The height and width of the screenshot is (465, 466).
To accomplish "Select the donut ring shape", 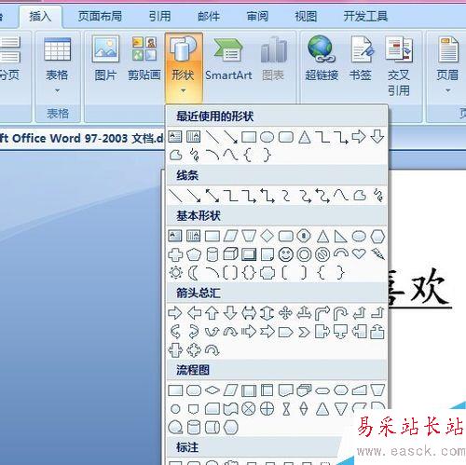I will click(x=304, y=254).
